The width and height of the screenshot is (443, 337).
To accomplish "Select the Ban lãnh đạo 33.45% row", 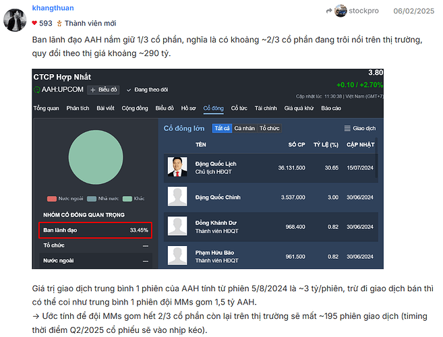I will pos(96,231).
